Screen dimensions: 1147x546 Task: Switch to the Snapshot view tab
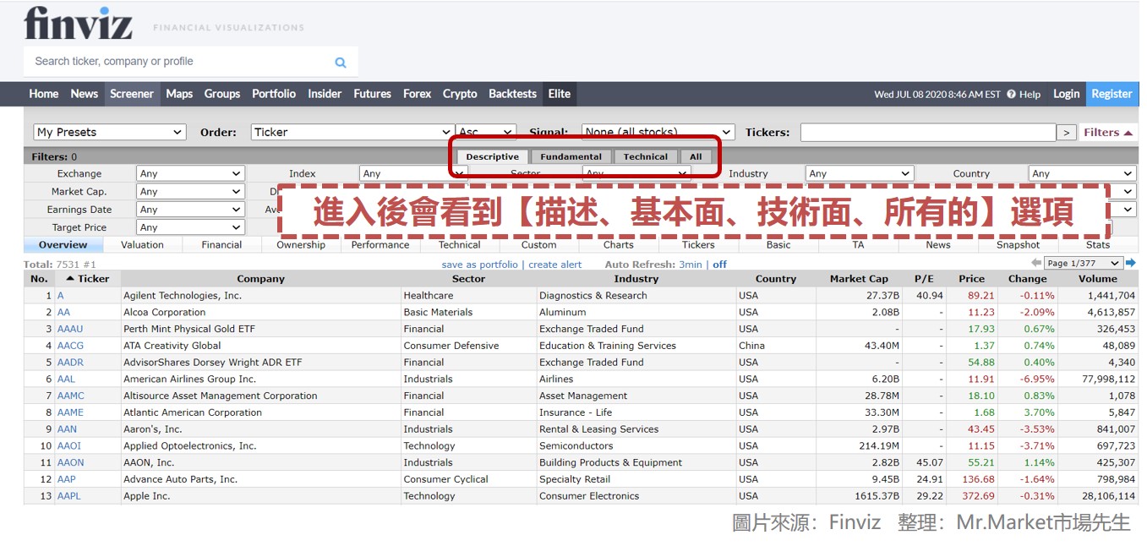pyautogui.click(x=1018, y=245)
